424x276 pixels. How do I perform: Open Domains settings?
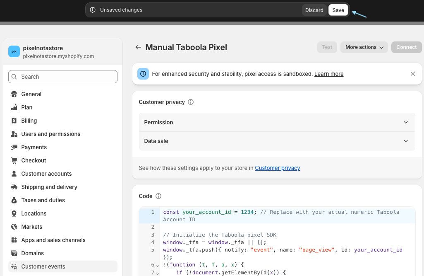63,254
